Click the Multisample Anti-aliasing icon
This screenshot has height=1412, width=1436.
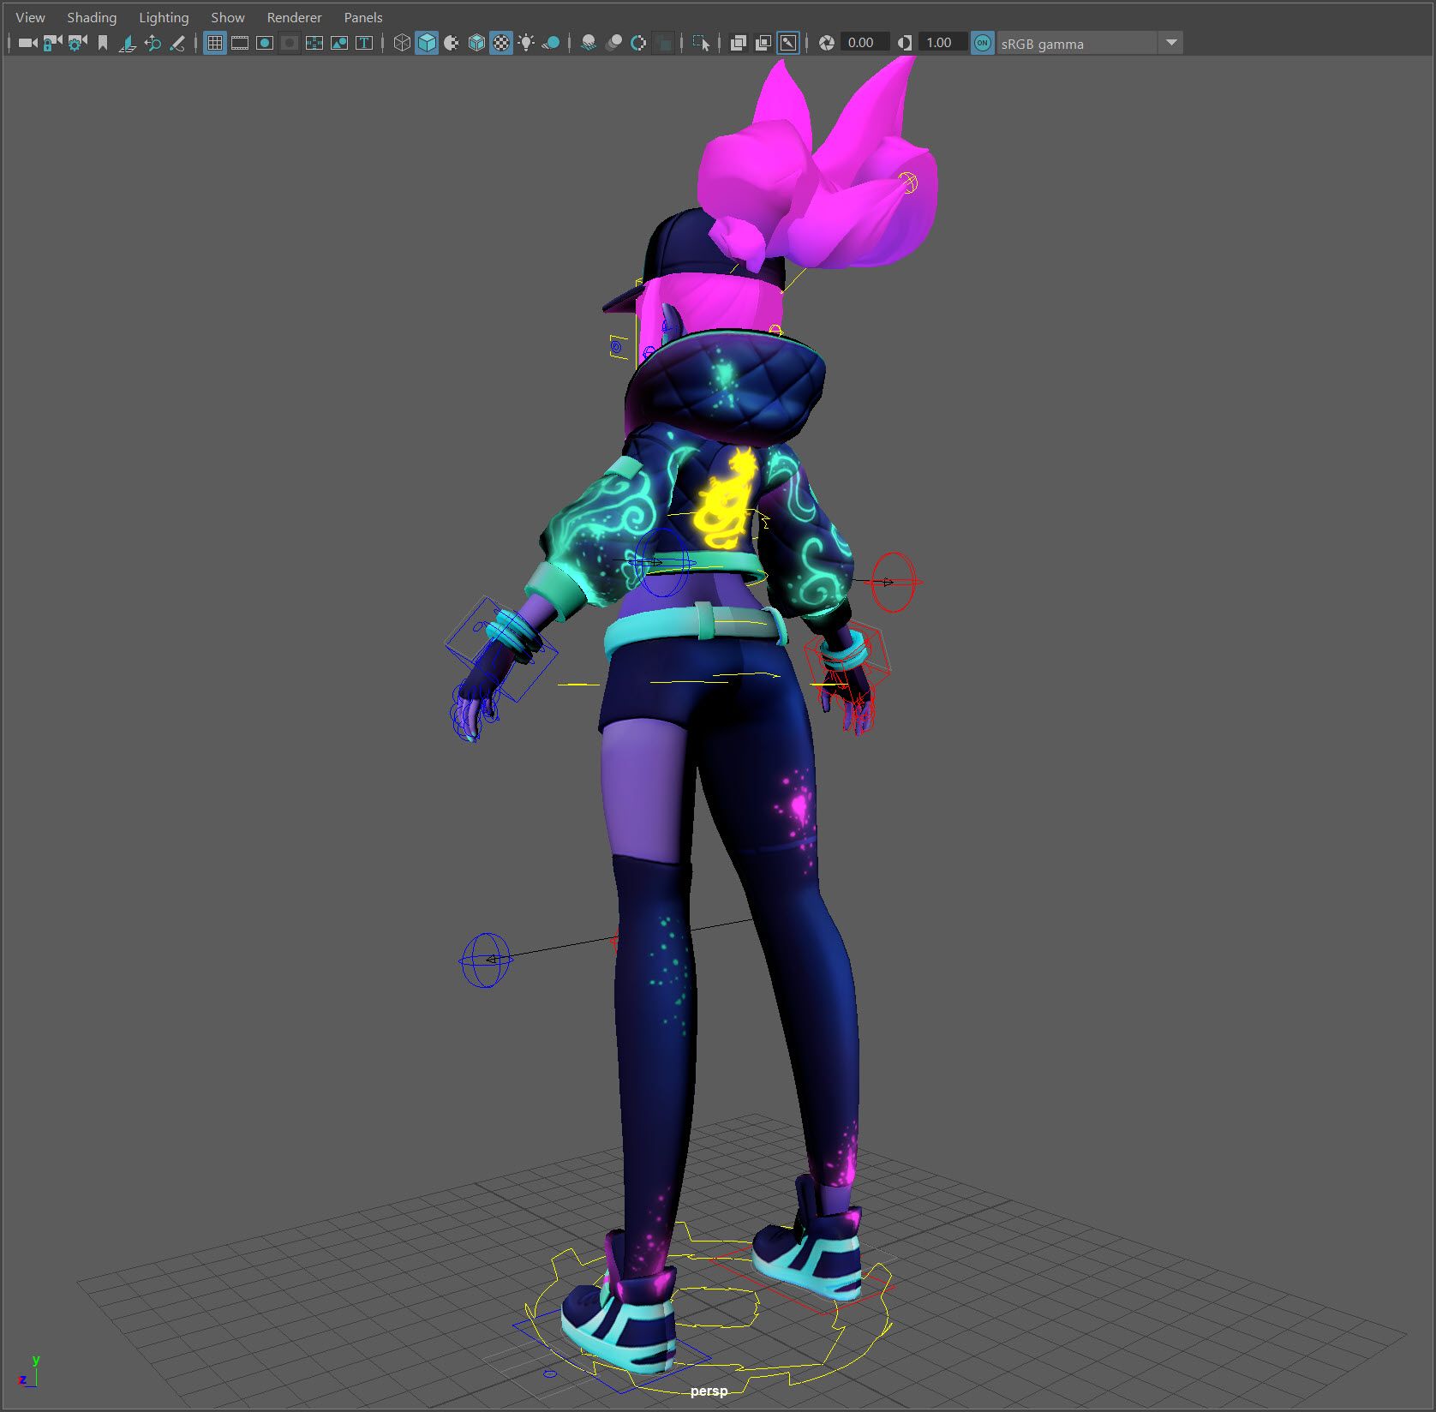pyautogui.click(x=638, y=43)
